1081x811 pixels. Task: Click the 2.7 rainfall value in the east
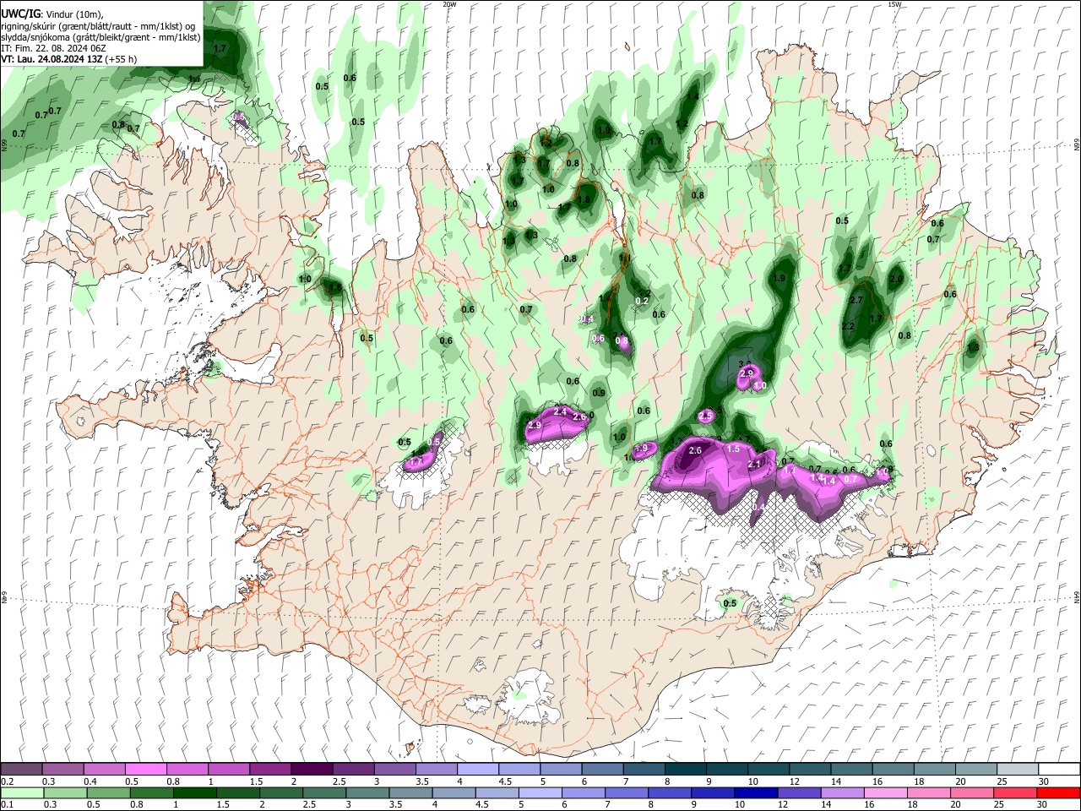[856, 300]
